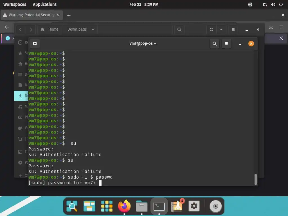Open terminal hamburger menu
Image resolution: width=288 pixels, height=216 pixels.
coord(226,44)
